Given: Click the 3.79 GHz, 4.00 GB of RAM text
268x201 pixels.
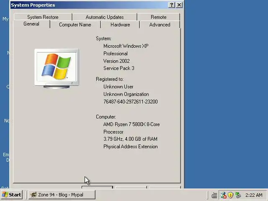Looking at the screenshot, I should (x=130, y=139).
